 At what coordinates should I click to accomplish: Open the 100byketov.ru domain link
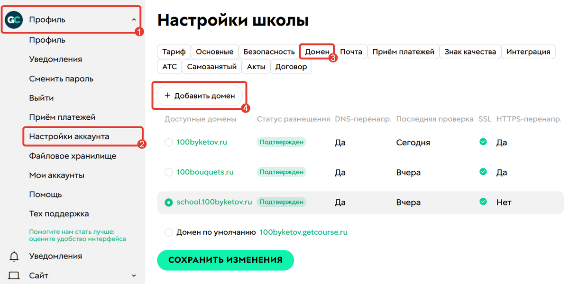[202, 142]
